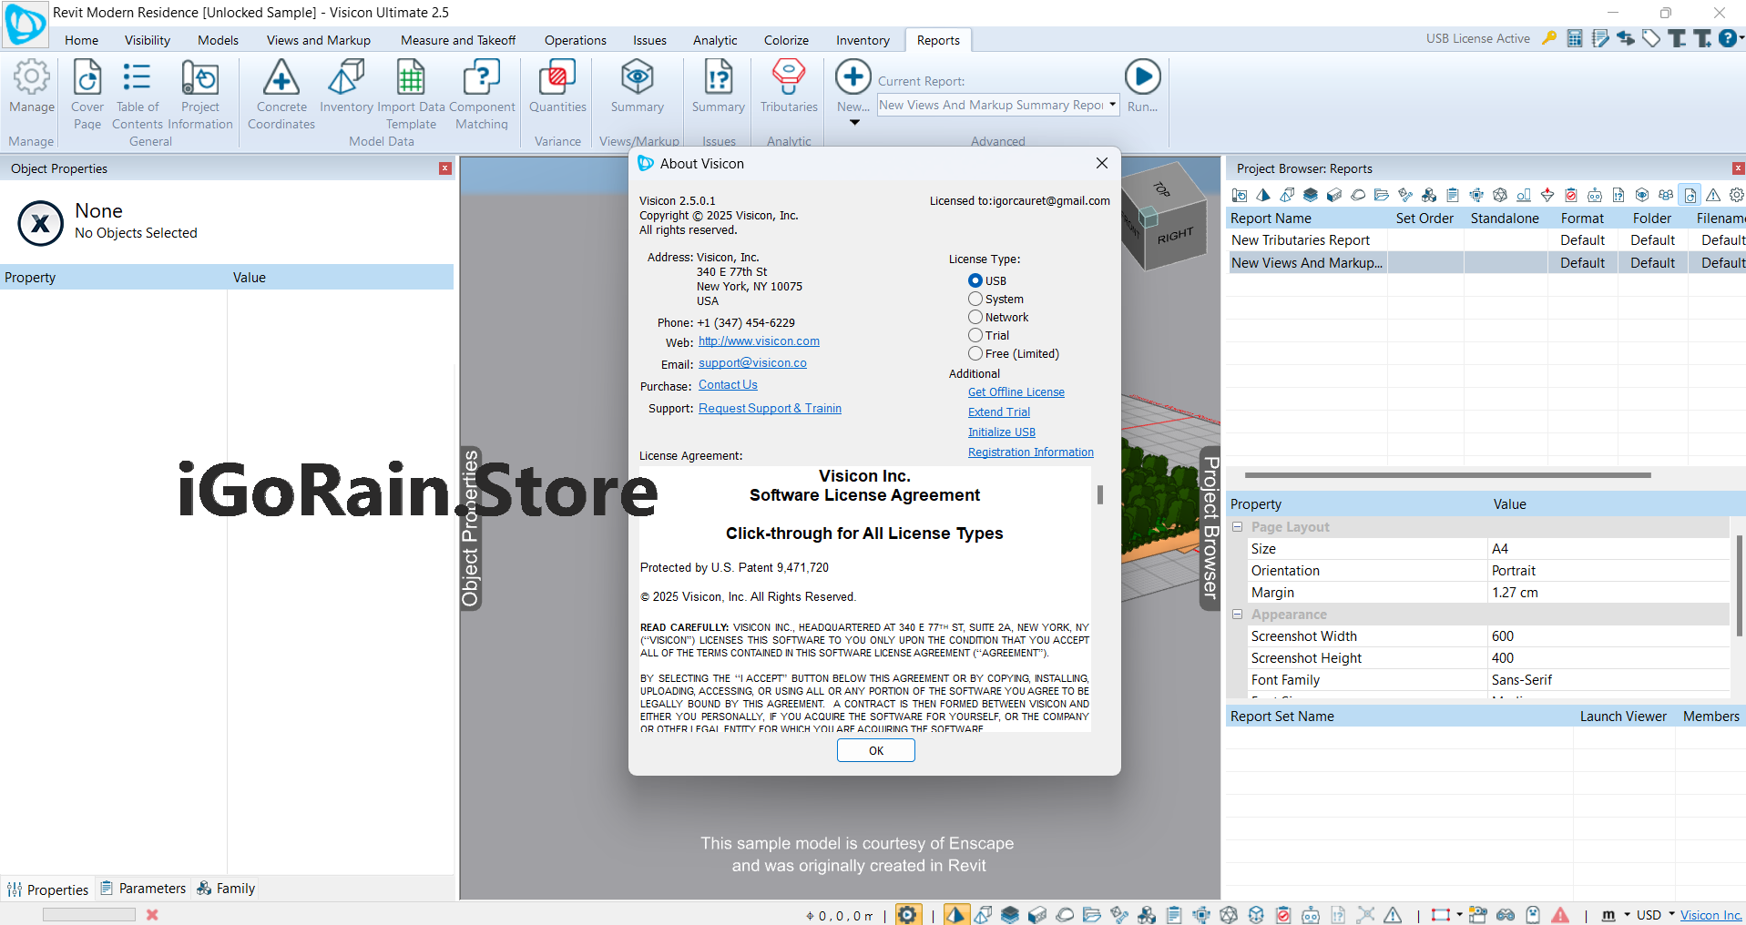The width and height of the screenshot is (1746, 925).
Task: Click the license agreement scrollbar thumb
Action: pos(1100,494)
